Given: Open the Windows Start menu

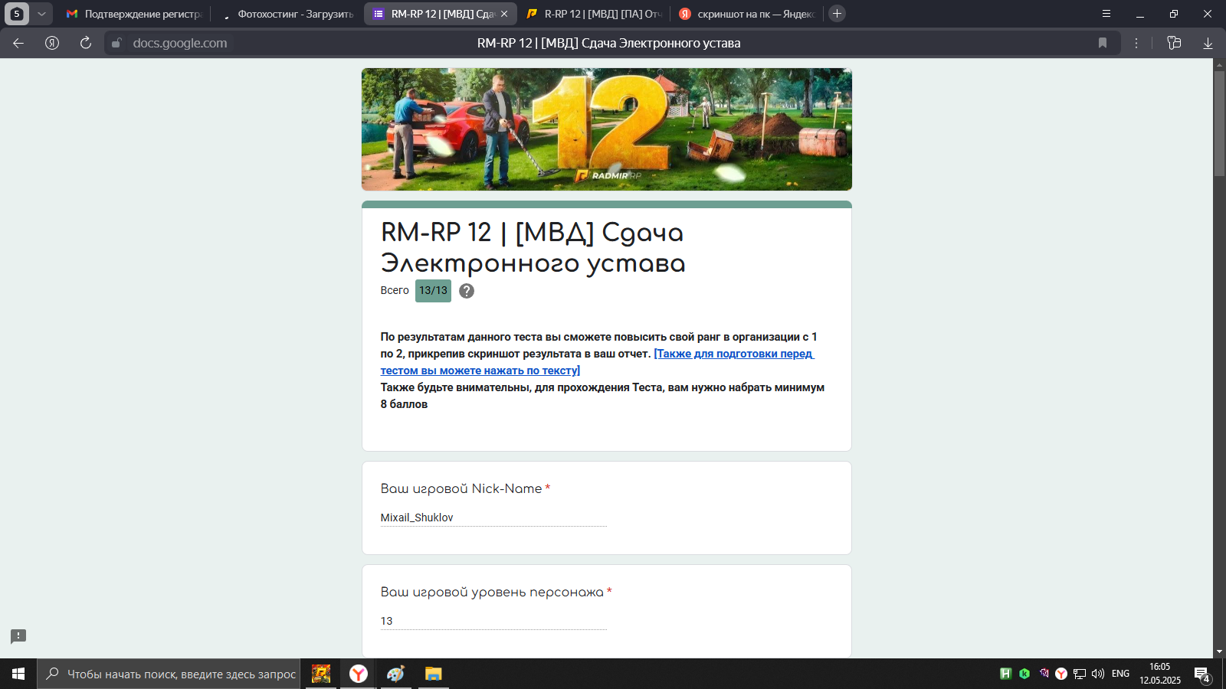Looking at the screenshot, I should pyautogui.click(x=18, y=674).
